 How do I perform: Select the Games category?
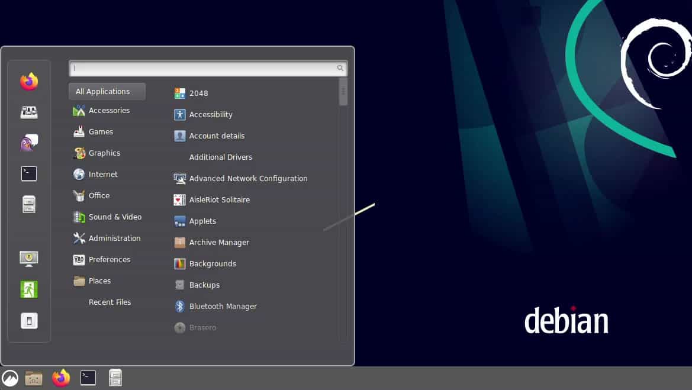point(101,131)
